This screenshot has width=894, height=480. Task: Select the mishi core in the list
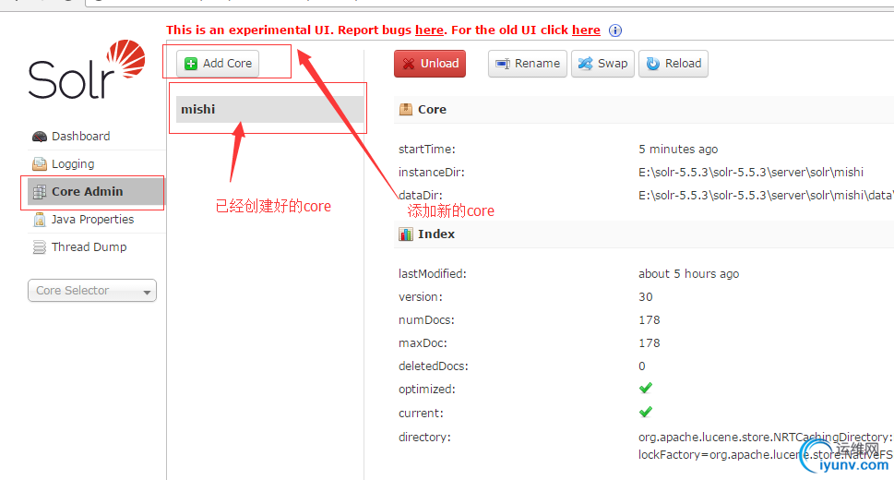[269, 109]
